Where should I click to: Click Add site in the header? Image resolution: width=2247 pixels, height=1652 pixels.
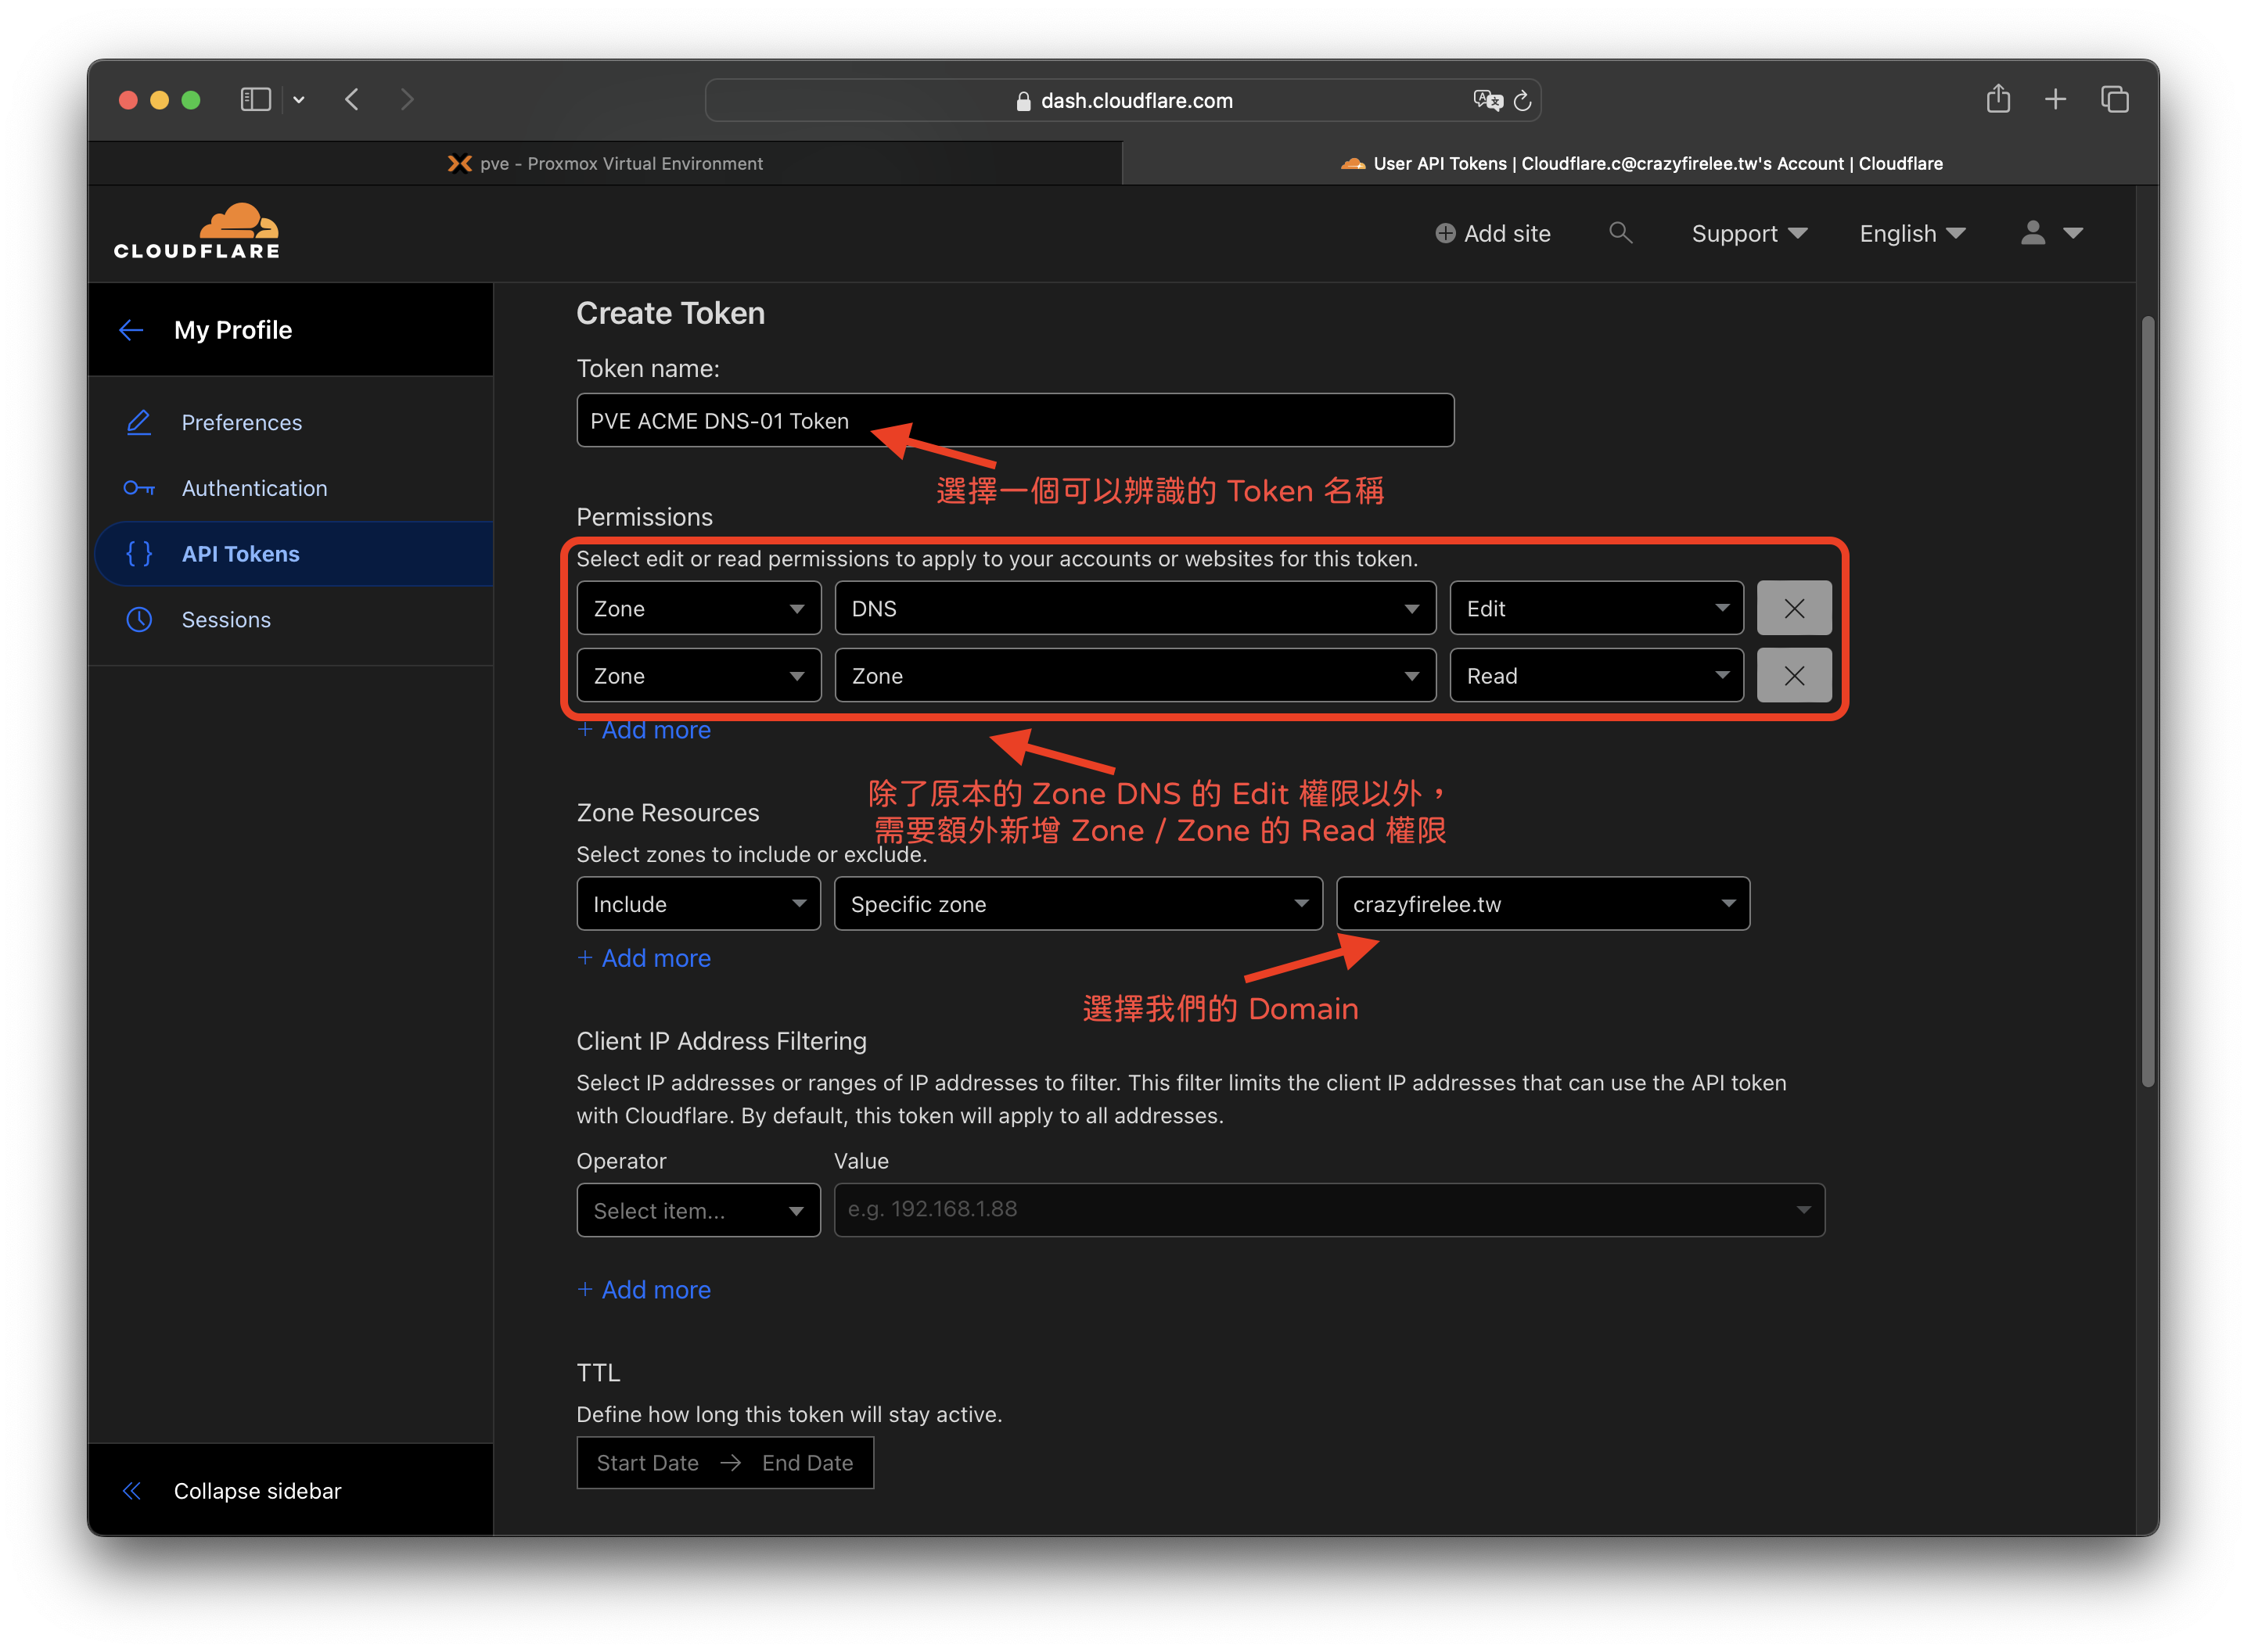pyautogui.click(x=1493, y=233)
